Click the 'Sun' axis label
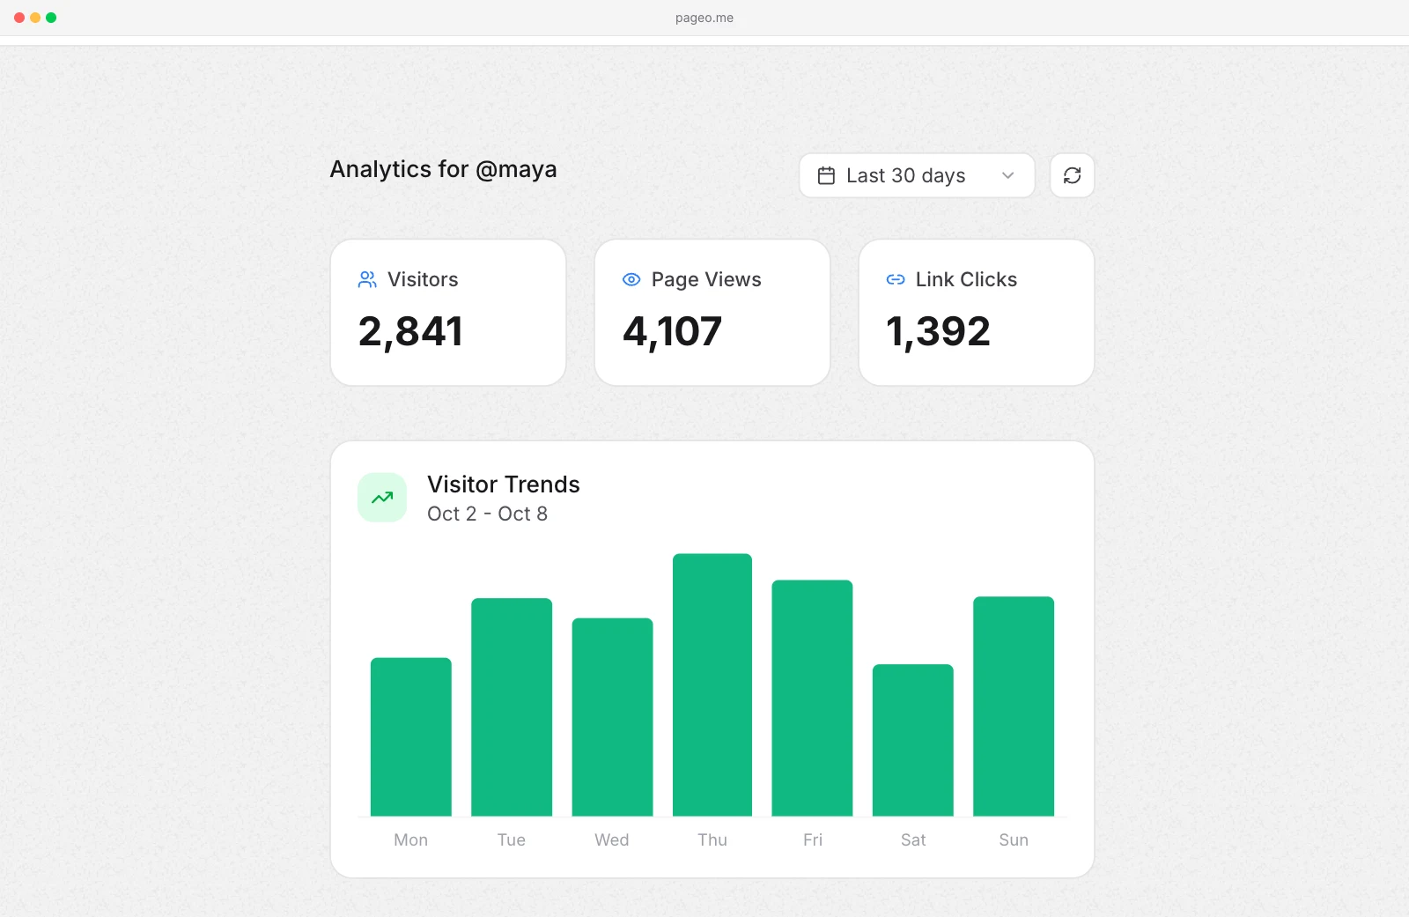Image resolution: width=1409 pixels, height=917 pixels. tap(1014, 839)
